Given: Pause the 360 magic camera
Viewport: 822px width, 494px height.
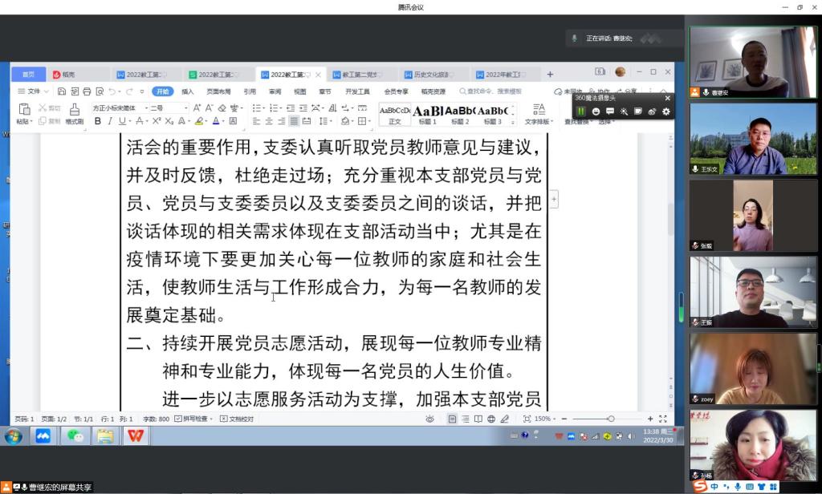Looking at the screenshot, I should (x=581, y=111).
